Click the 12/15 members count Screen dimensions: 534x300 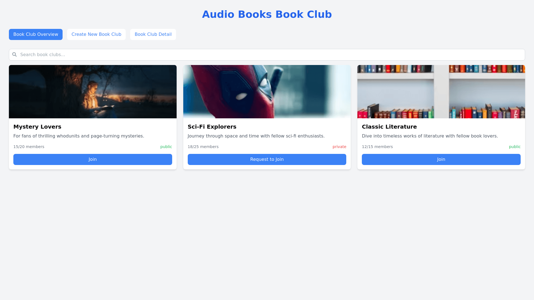(x=377, y=147)
